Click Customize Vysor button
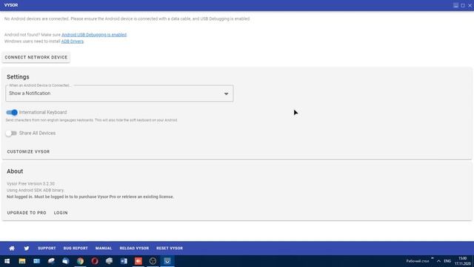This screenshot has width=474, height=267. [x=28, y=151]
